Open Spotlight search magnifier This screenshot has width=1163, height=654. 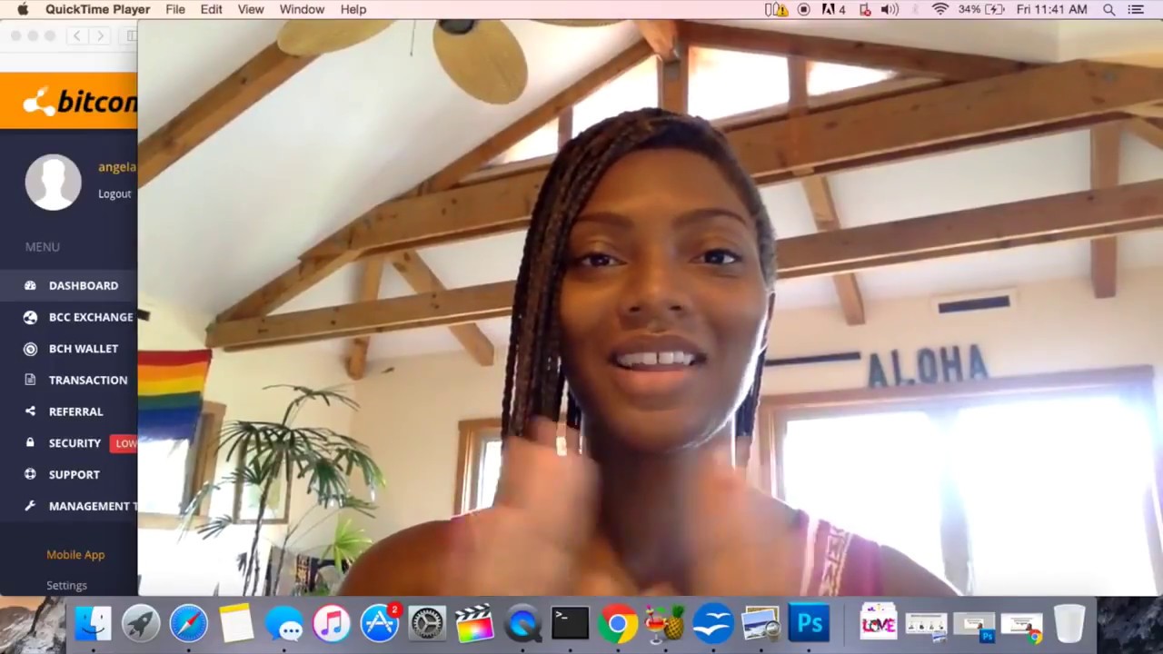(1109, 9)
